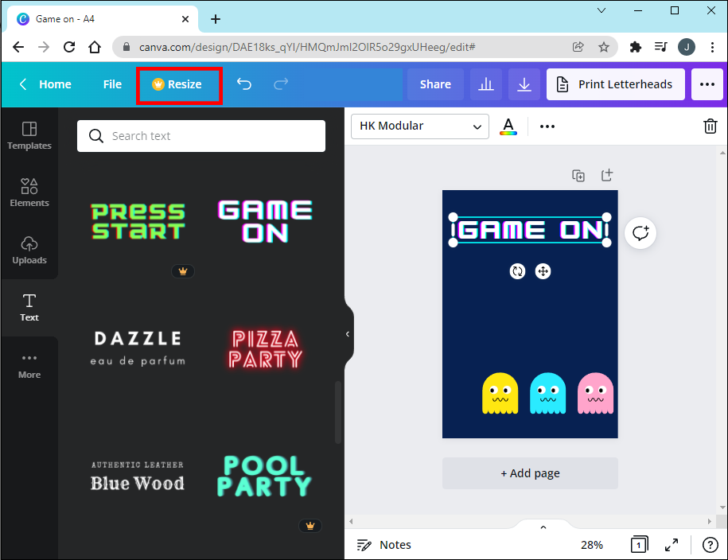Enter fullscreen present mode icon
The height and width of the screenshot is (560, 728).
click(x=672, y=545)
